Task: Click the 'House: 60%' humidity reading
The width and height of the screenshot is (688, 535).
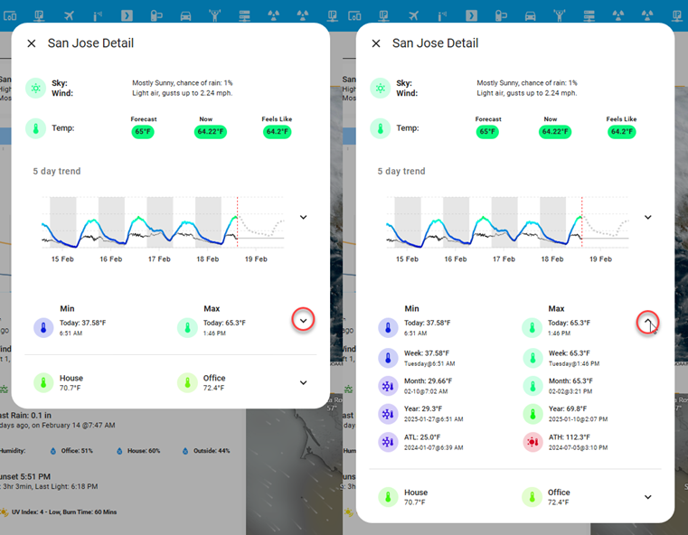Action: pos(144,451)
